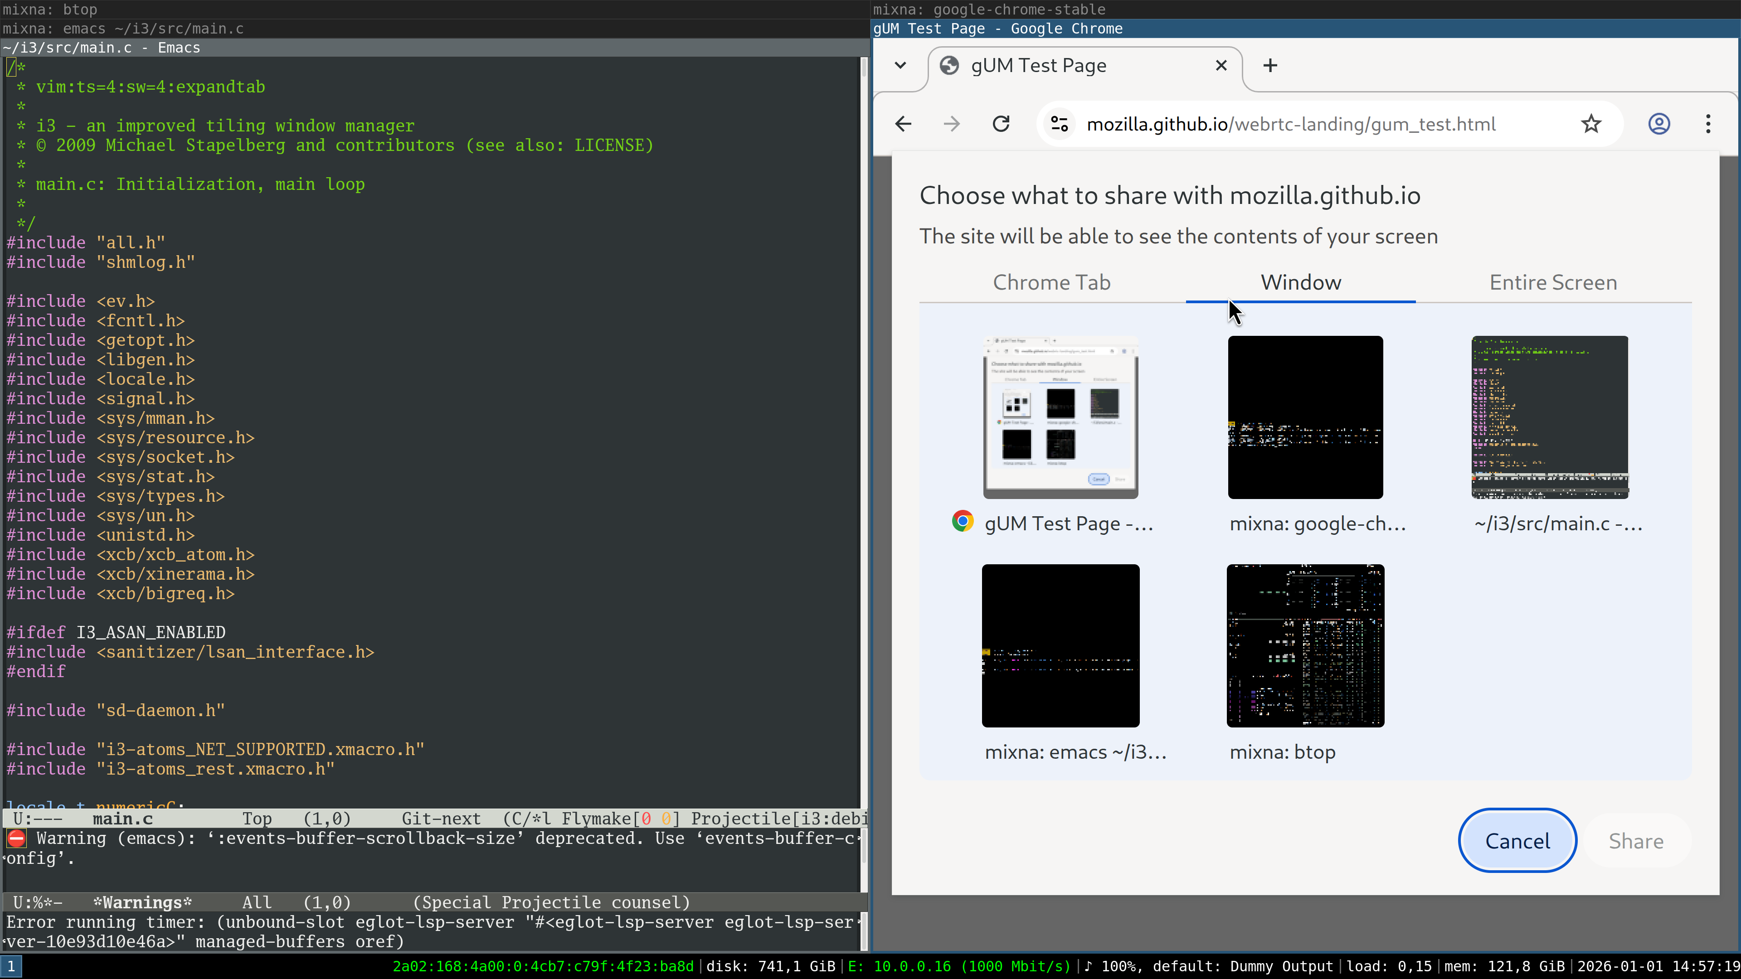Image resolution: width=1741 pixels, height=979 pixels.
Task: Open the Chrome profile icon
Action: pos(1658,124)
